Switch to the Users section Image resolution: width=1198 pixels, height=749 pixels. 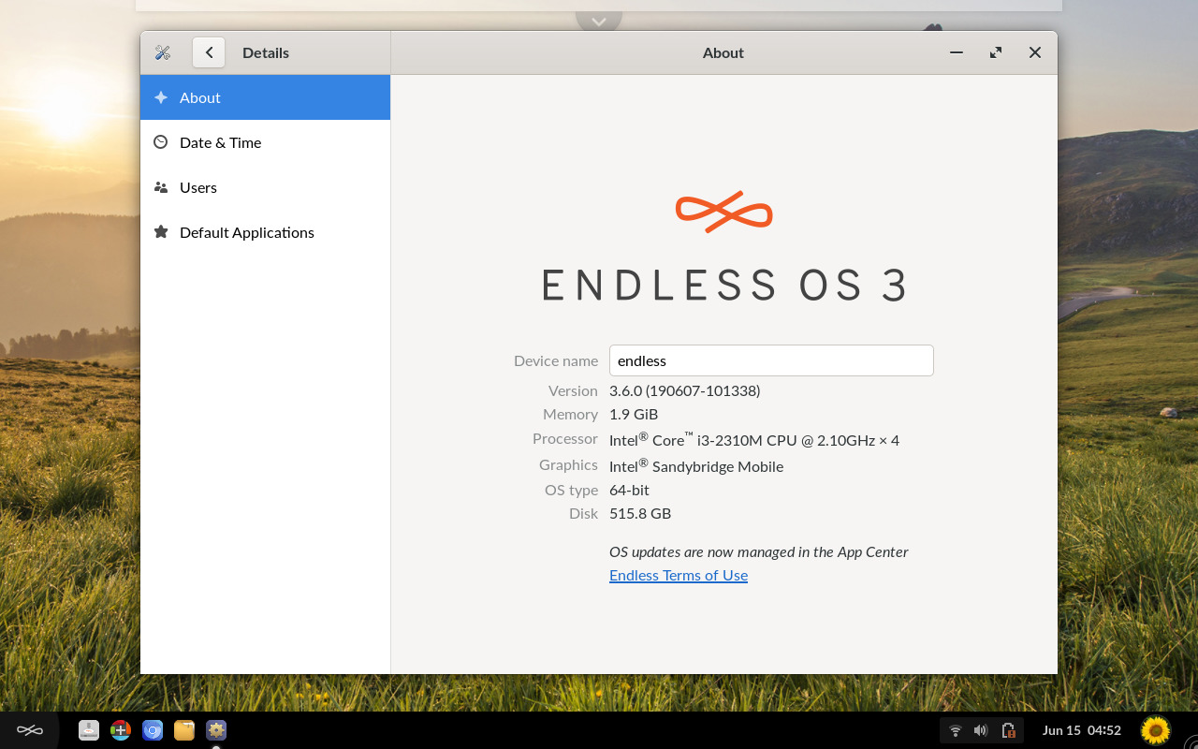[x=198, y=187]
